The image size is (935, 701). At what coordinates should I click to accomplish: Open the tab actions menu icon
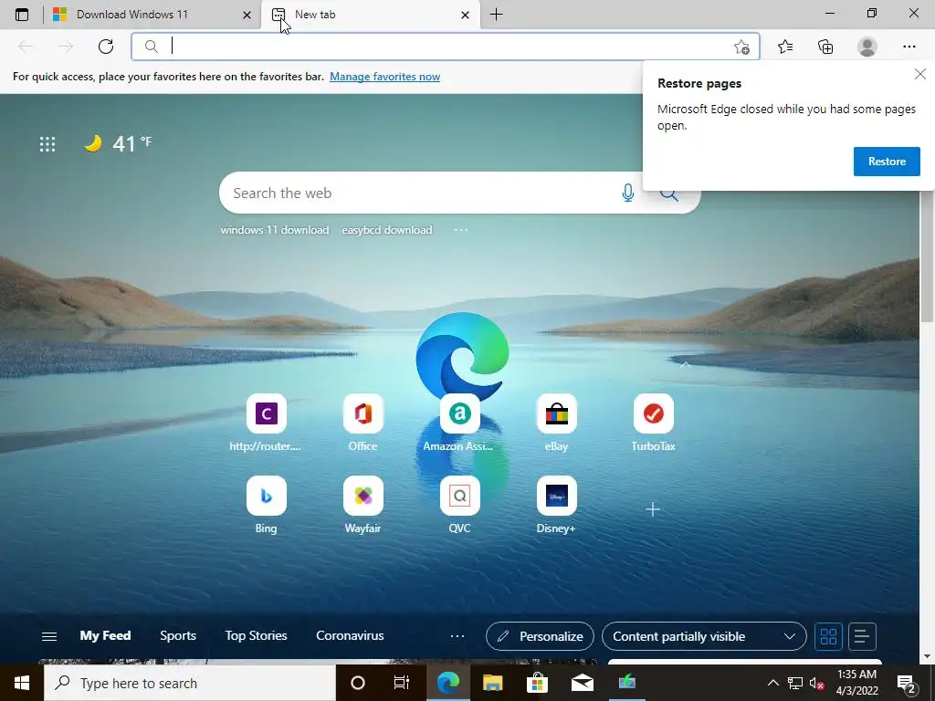coord(22,15)
